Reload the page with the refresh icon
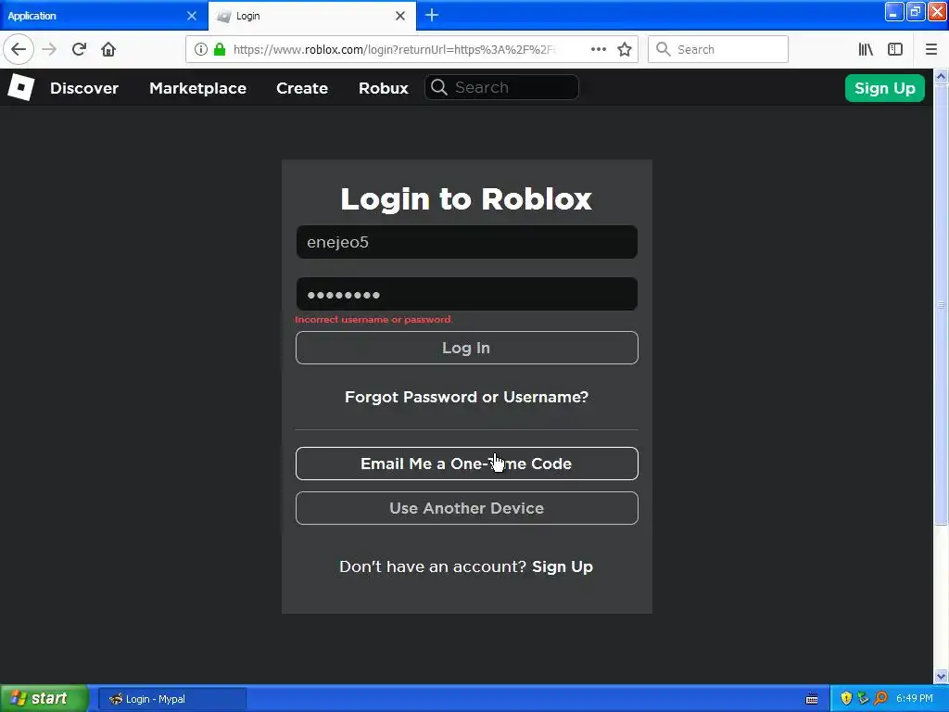Screen dimensions: 949x712 click(79, 49)
